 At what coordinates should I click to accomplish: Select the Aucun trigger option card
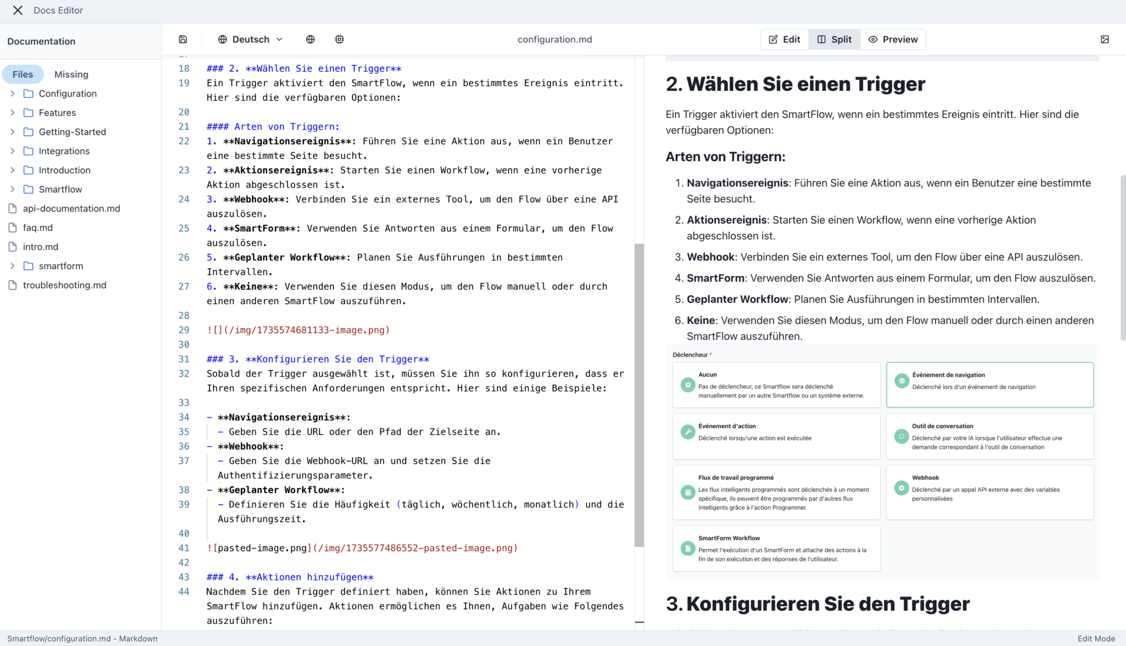(x=776, y=385)
